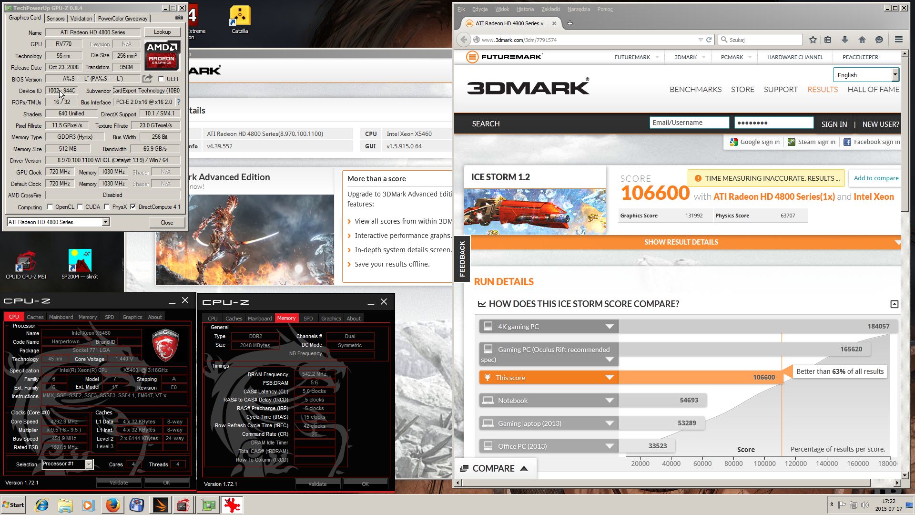Expand the Notebook comparison row
The height and width of the screenshot is (515, 915).
[609, 401]
